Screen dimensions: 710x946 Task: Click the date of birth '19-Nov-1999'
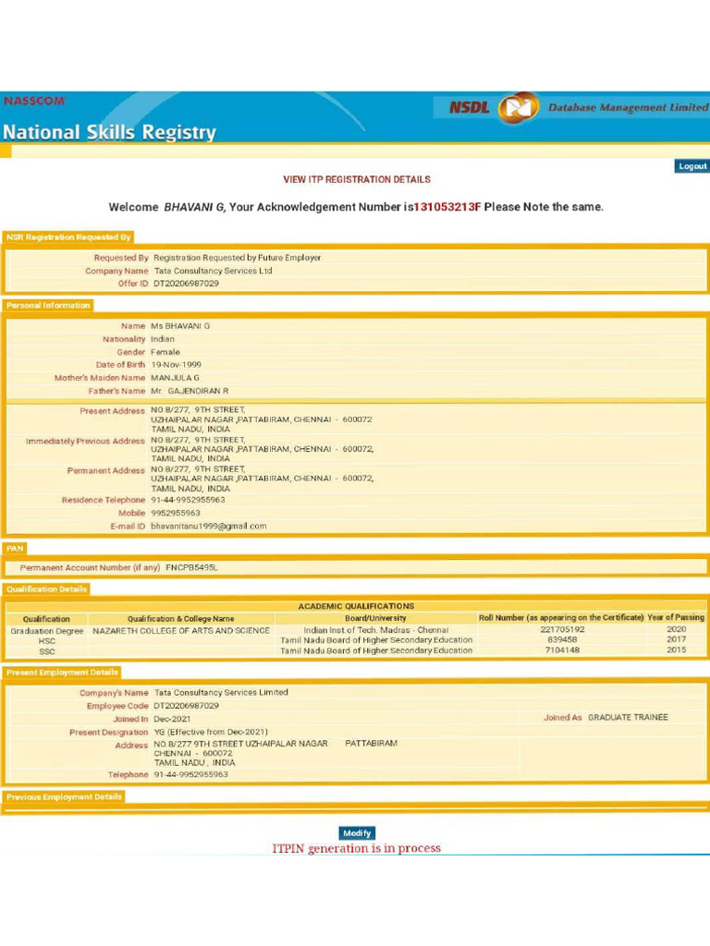click(177, 364)
